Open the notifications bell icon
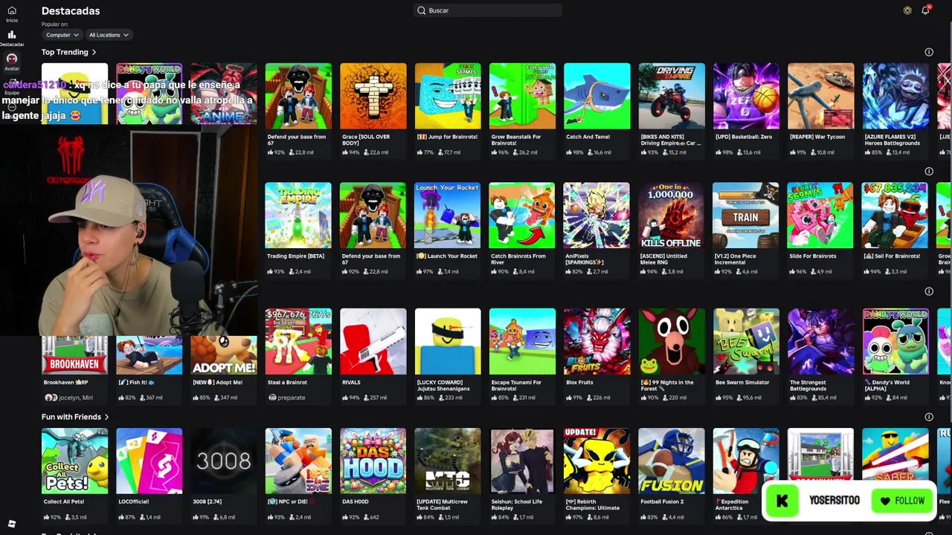This screenshot has width=952, height=535. pos(925,10)
